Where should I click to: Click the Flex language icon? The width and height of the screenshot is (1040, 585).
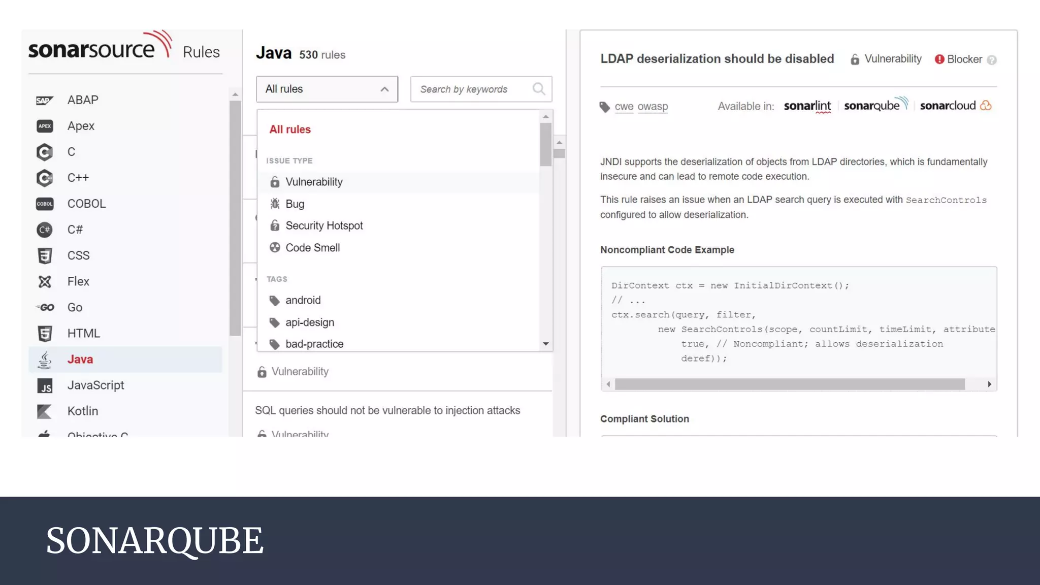click(x=45, y=281)
